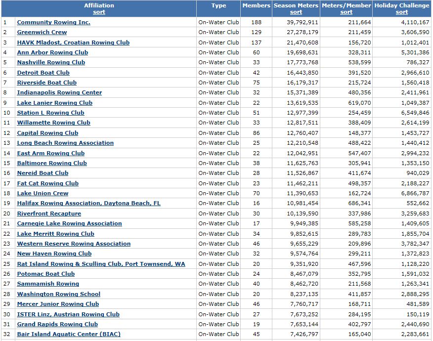Select ISTER Linz, Austrian Rowing Club
This screenshot has width=433, height=341.
point(68,314)
